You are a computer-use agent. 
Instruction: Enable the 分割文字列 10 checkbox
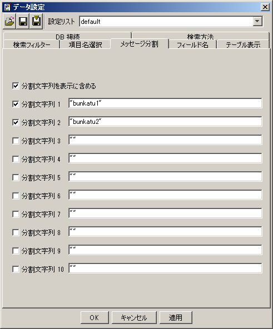[x=16, y=269]
